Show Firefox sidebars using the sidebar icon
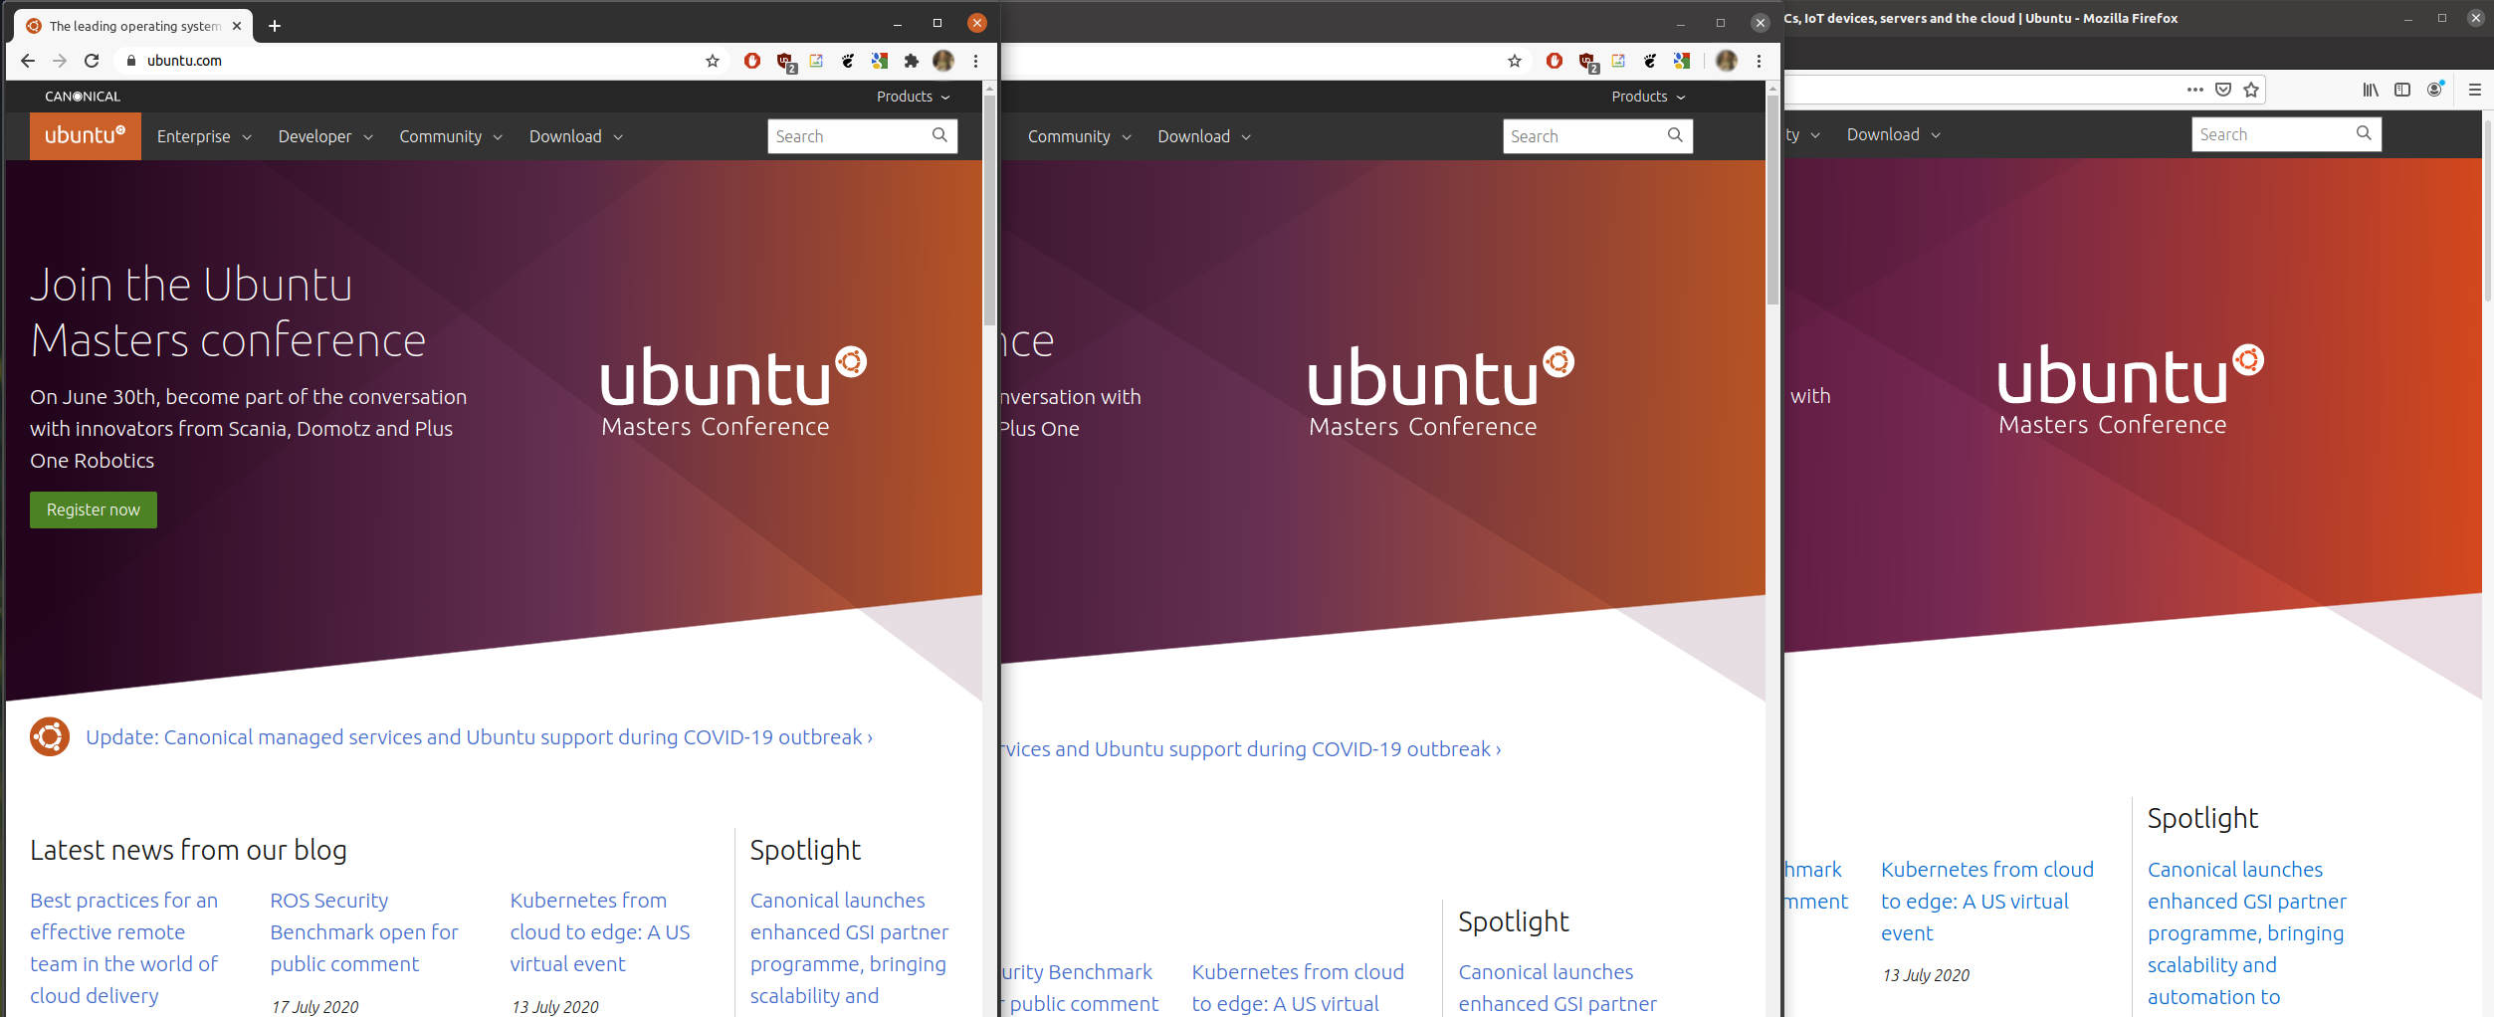 pyautogui.click(x=2402, y=90)
